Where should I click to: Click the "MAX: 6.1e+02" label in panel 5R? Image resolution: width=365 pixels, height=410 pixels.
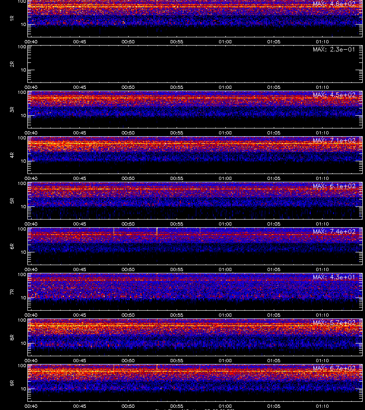pos(334,186)
